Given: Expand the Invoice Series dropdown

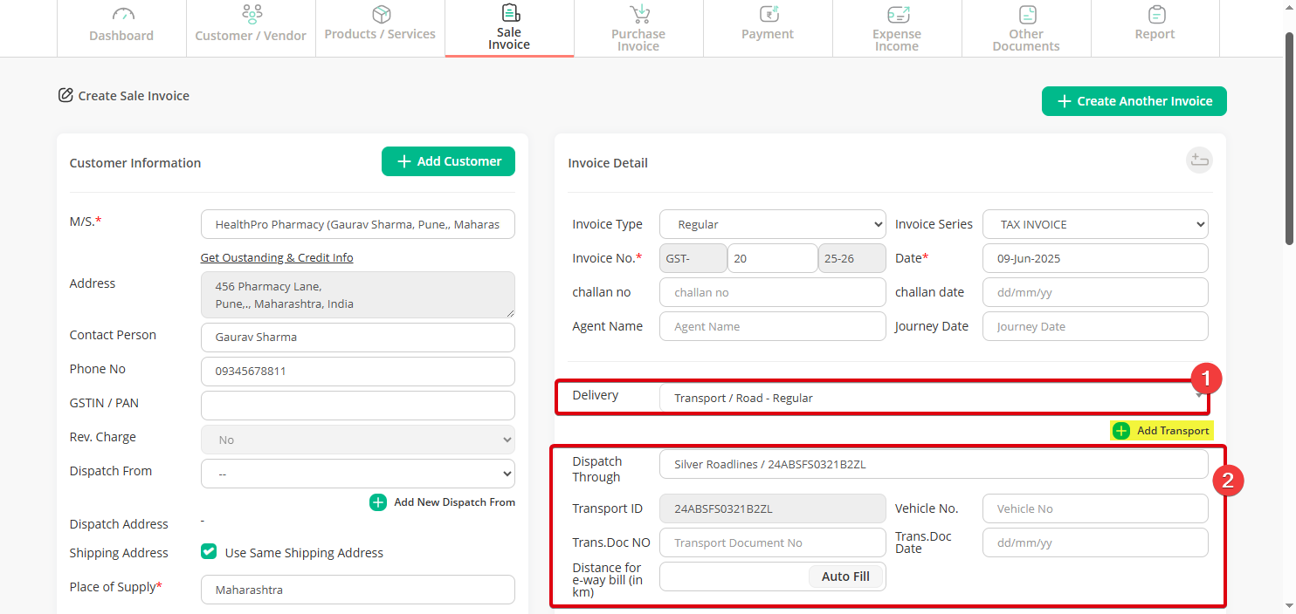Looking at the screenshot, I should pyautogui.click(x=1095, y=224).
